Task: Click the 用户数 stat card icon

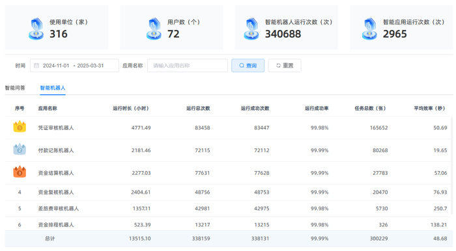Action: click(x=154, y=29)
